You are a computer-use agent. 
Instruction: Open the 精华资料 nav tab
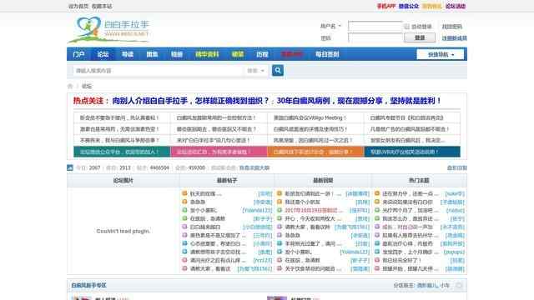(x=207, y=54)
